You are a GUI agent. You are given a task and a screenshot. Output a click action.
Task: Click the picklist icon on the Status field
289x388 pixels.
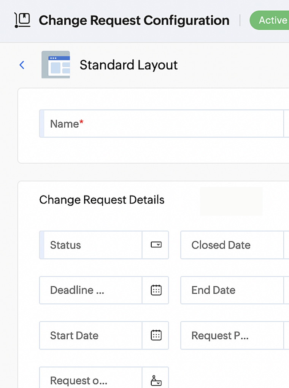click(x=156, y=245)
